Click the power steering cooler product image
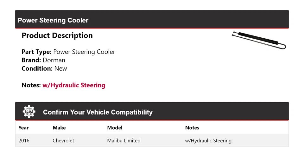The width and height of the screenshot is (304, 157). (x=259, y=40)
